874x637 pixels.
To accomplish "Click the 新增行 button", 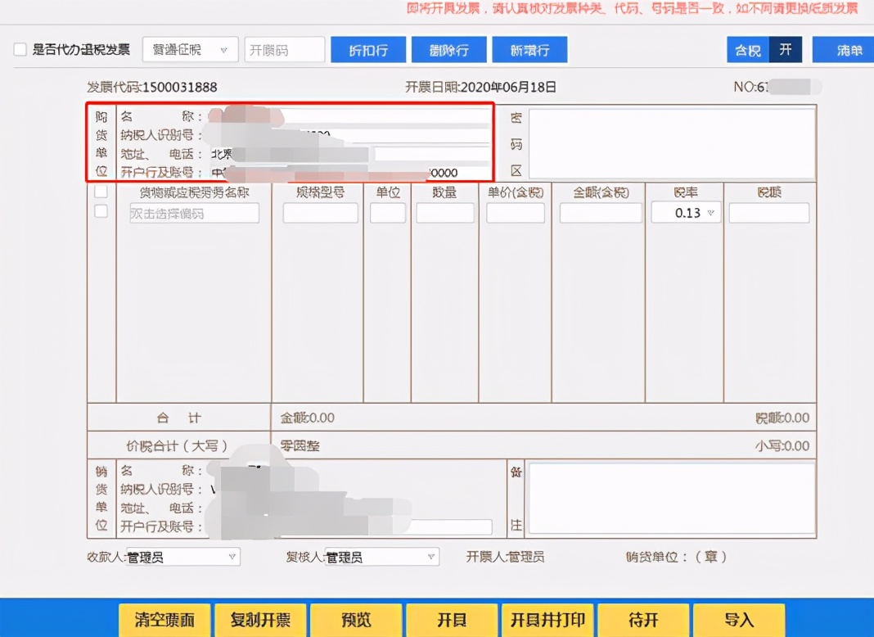I will tap(529, 50).
